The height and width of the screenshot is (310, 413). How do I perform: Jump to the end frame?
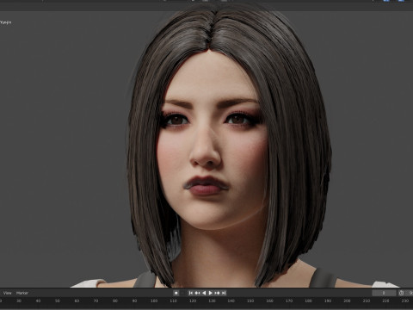(x=224, y=293)
